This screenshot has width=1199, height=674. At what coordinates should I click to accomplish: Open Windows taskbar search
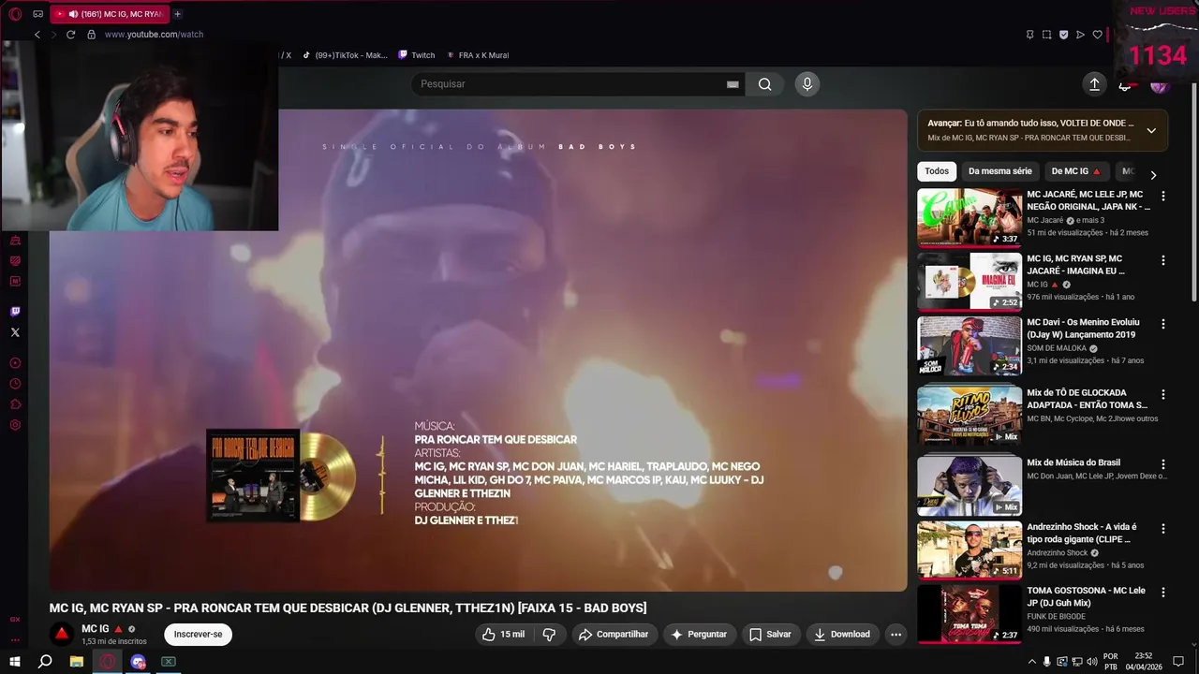tap(45, 662)
